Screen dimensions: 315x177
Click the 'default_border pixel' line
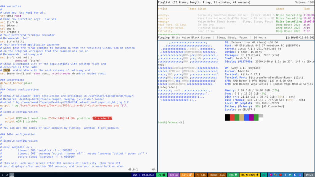click(x=16, y=83)
